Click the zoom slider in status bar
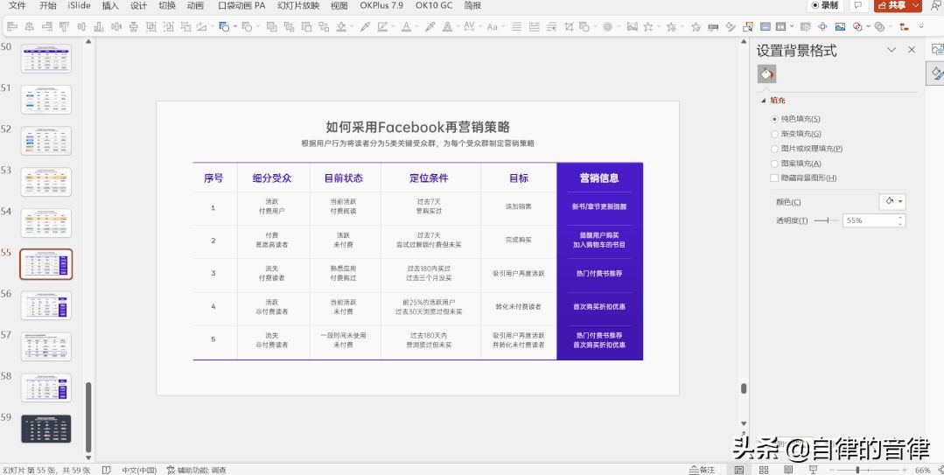 [x=868, y=470]
